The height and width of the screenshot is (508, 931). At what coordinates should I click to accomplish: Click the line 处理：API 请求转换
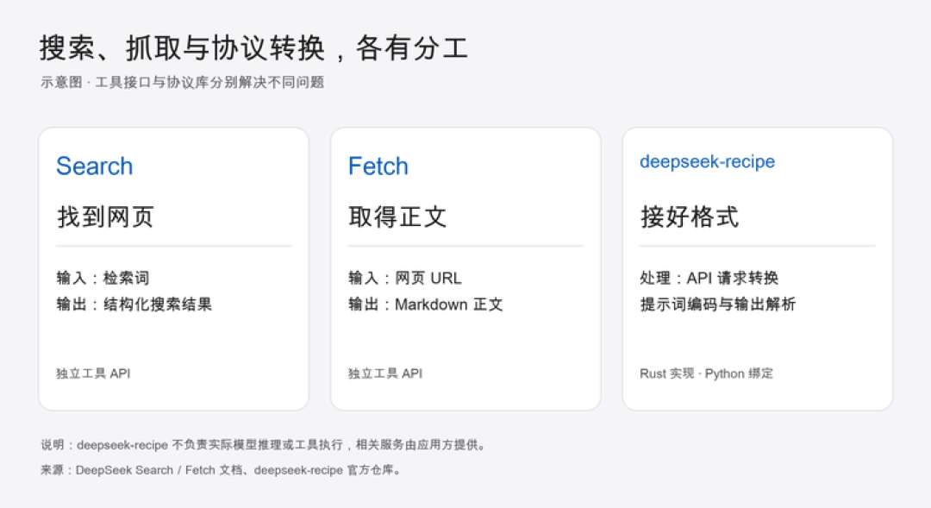(x=709, y=278)
